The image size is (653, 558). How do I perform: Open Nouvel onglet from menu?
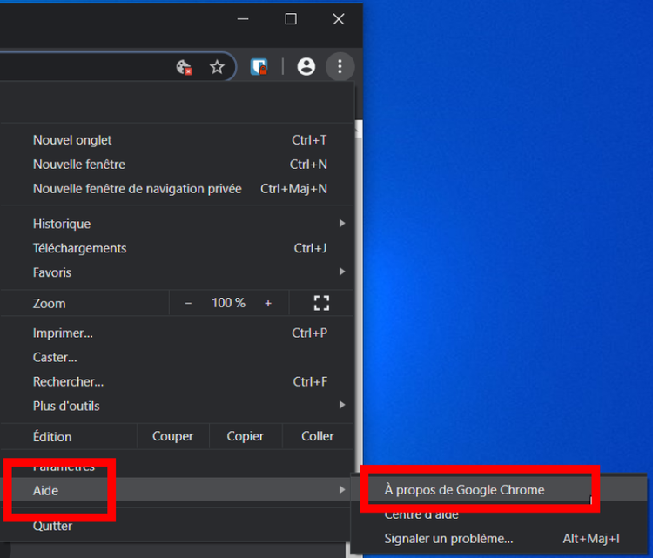tap(72, 140)
